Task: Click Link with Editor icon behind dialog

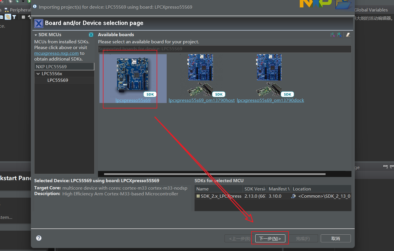Action: pyautogui.click(x=8, y=17)
